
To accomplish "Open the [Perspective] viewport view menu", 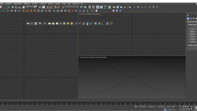I will pos(85,57).
